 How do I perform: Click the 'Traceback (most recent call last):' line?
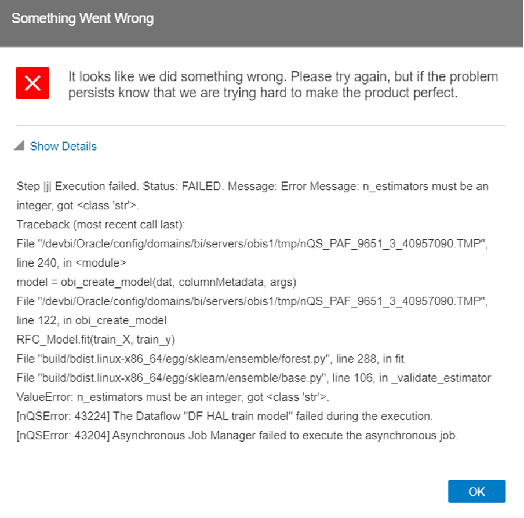[x=101, y=224]
